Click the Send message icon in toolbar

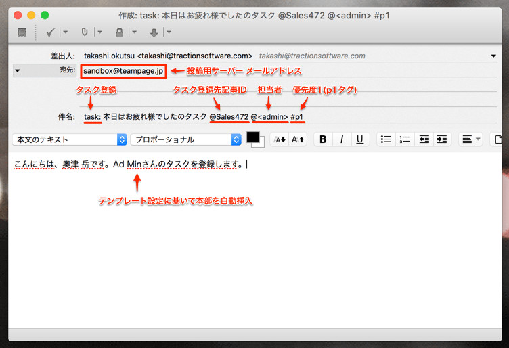point(22,32)
